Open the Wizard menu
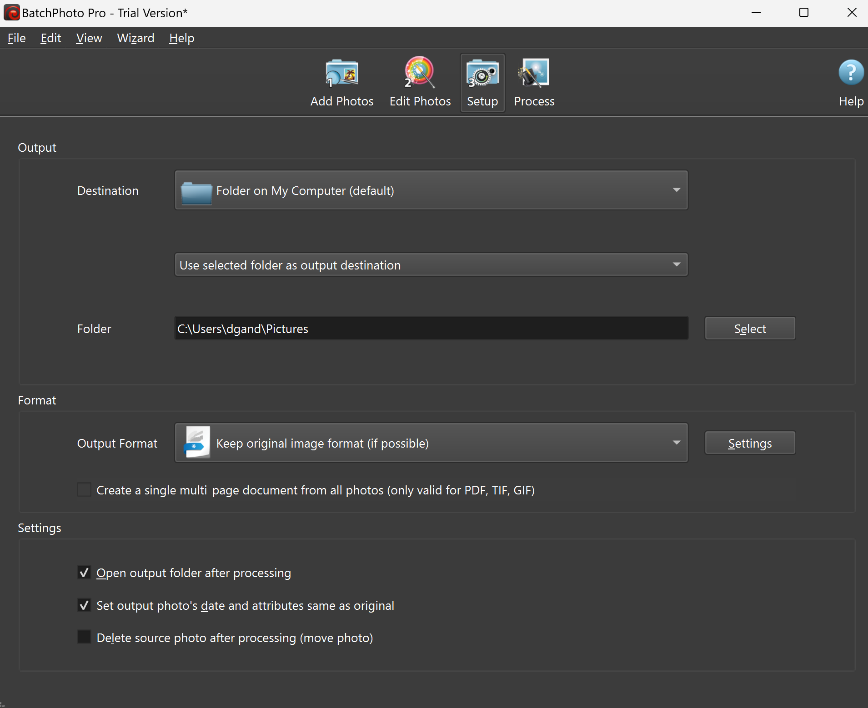This screenshot has height=708, width=868. click(x=135, y=38)
